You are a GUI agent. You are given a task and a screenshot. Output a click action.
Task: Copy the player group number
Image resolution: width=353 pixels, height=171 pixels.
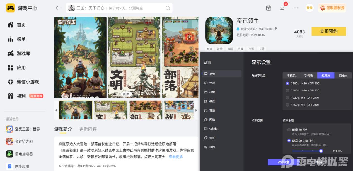[x=275, y=29]
